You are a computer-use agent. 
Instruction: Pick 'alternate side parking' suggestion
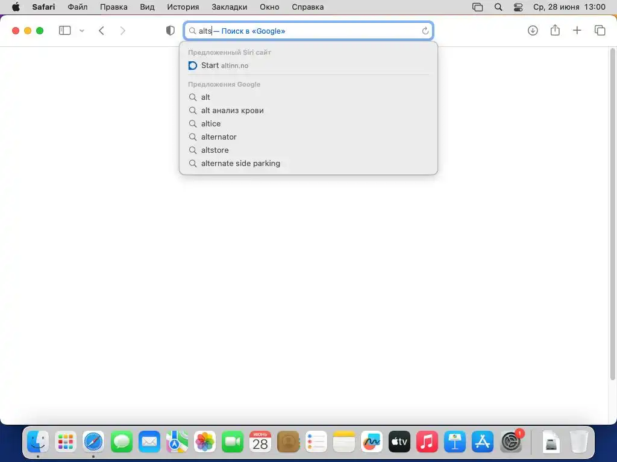308,164
